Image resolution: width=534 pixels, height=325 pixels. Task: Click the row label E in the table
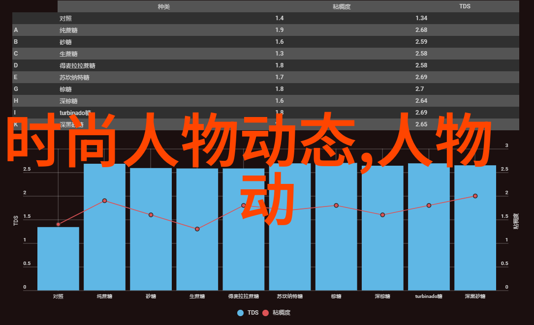click(x=16, y=77)
